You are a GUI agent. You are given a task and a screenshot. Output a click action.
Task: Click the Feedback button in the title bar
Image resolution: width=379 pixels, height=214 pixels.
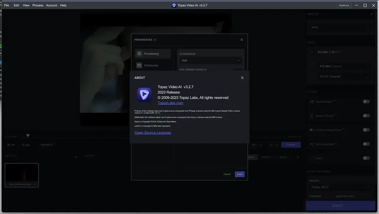tap(344, 5)
